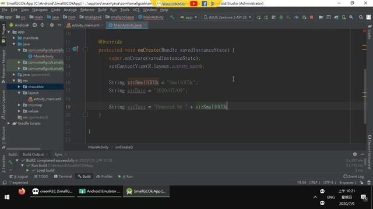The height and width of the screenshot is (209, 373).
Task: Open the Logcat tool window button
Action: [x=19, y=176]
